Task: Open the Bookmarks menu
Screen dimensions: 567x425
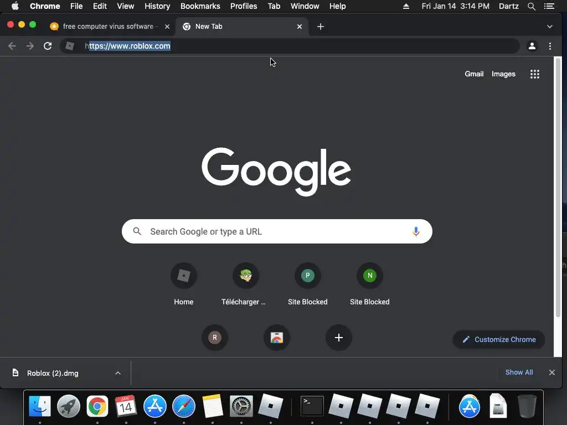Action: (200, 6)
